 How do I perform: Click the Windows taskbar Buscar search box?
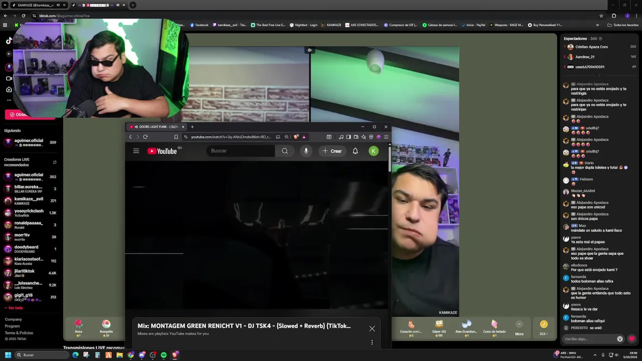pyautogui.click(x=42, y=355)
